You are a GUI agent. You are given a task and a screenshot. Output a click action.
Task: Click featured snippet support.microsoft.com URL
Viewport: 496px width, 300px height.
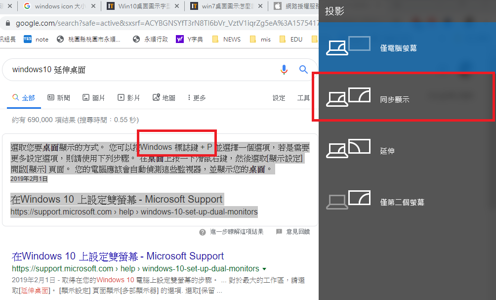point(134,212)
